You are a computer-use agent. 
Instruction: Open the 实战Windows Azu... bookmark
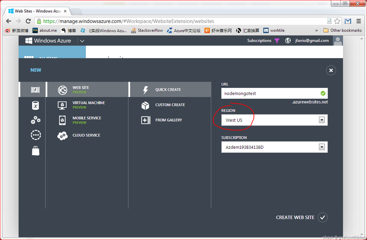(x=104, y=30)
